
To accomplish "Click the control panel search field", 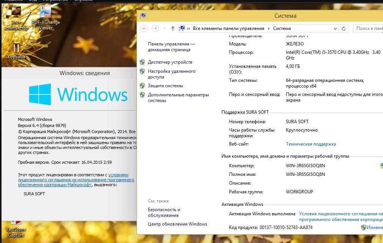I will (x=368, y=28).
